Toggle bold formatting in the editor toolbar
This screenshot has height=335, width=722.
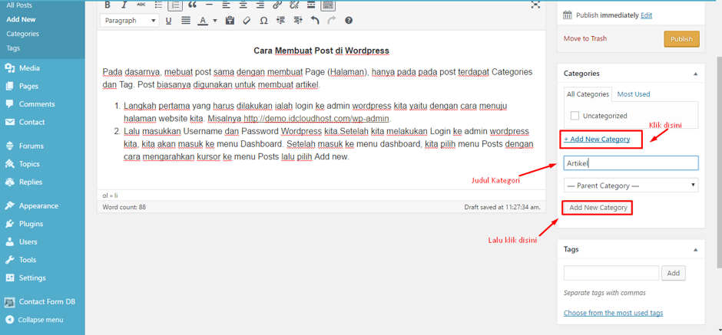pyautogui.click(x=108, y=5)
